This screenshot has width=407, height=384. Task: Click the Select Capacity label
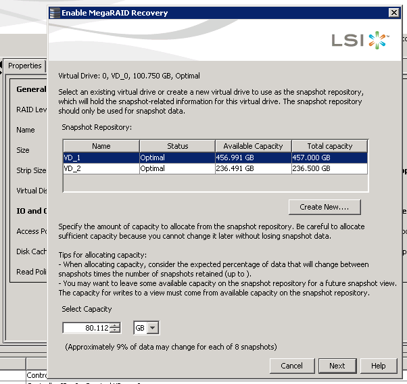tap(87, 309)
